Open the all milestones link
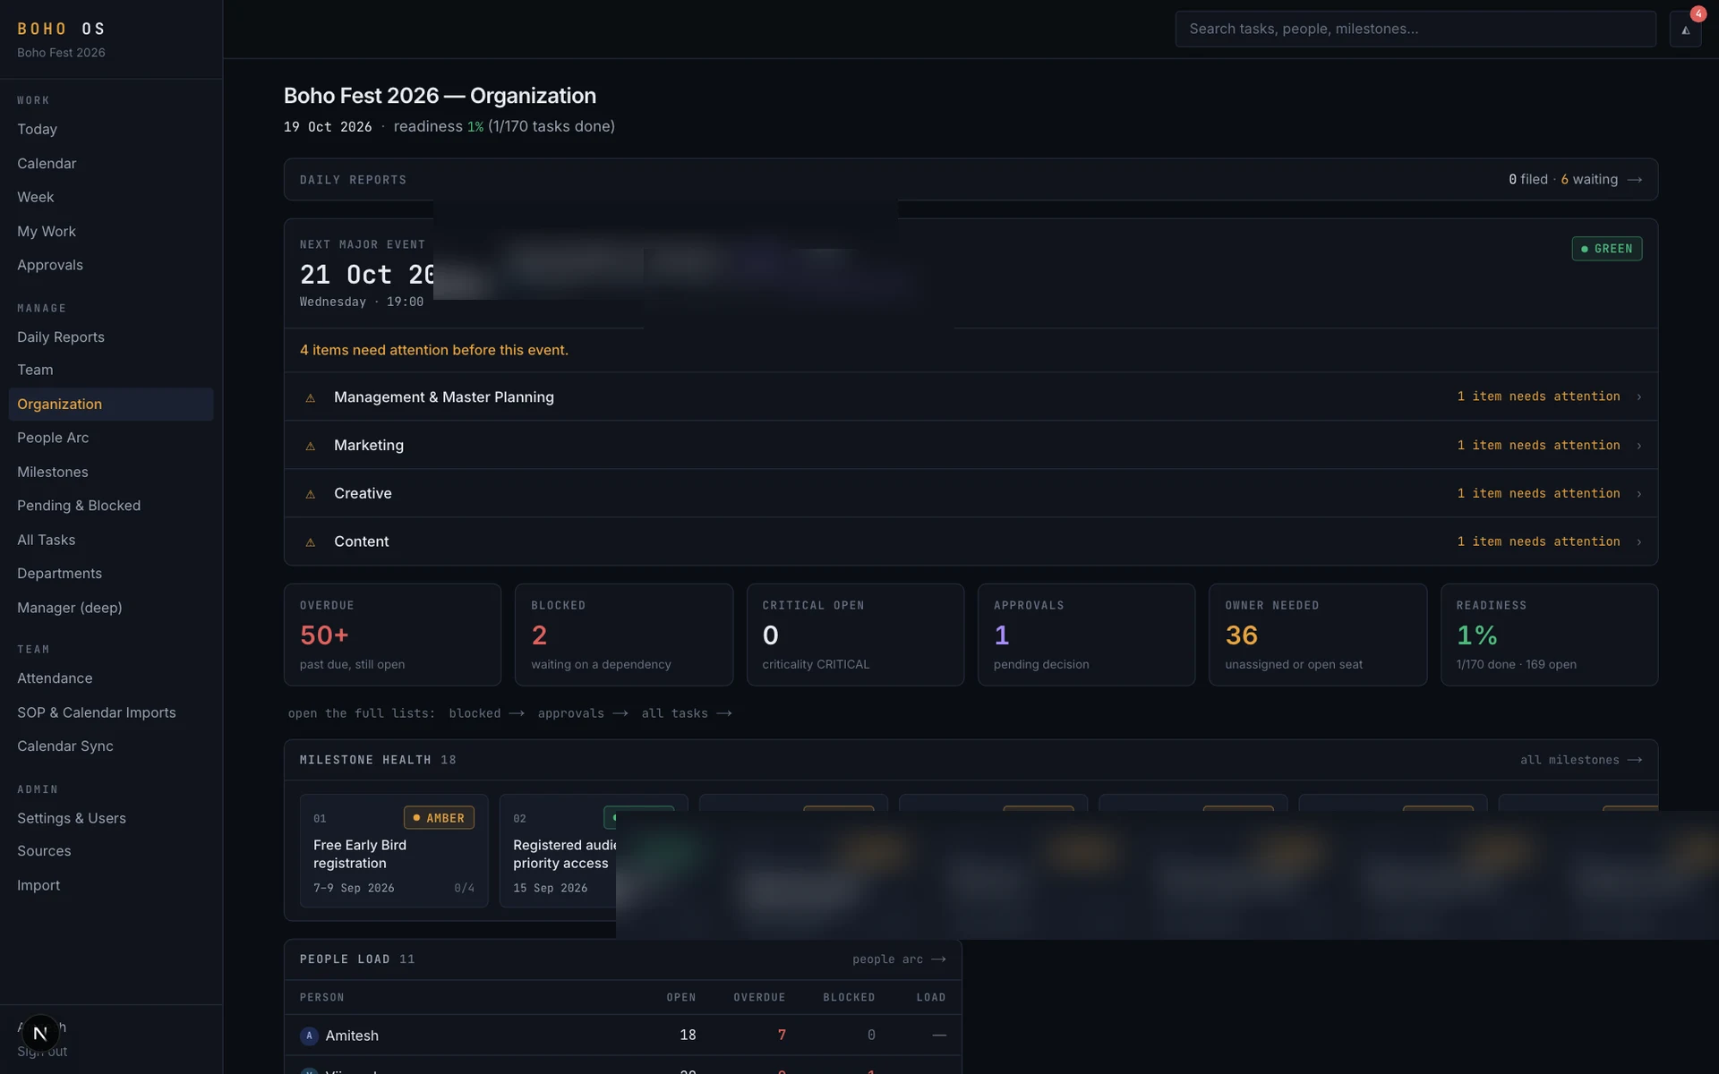The image size is (1719, 1074). coord(1580,760)
